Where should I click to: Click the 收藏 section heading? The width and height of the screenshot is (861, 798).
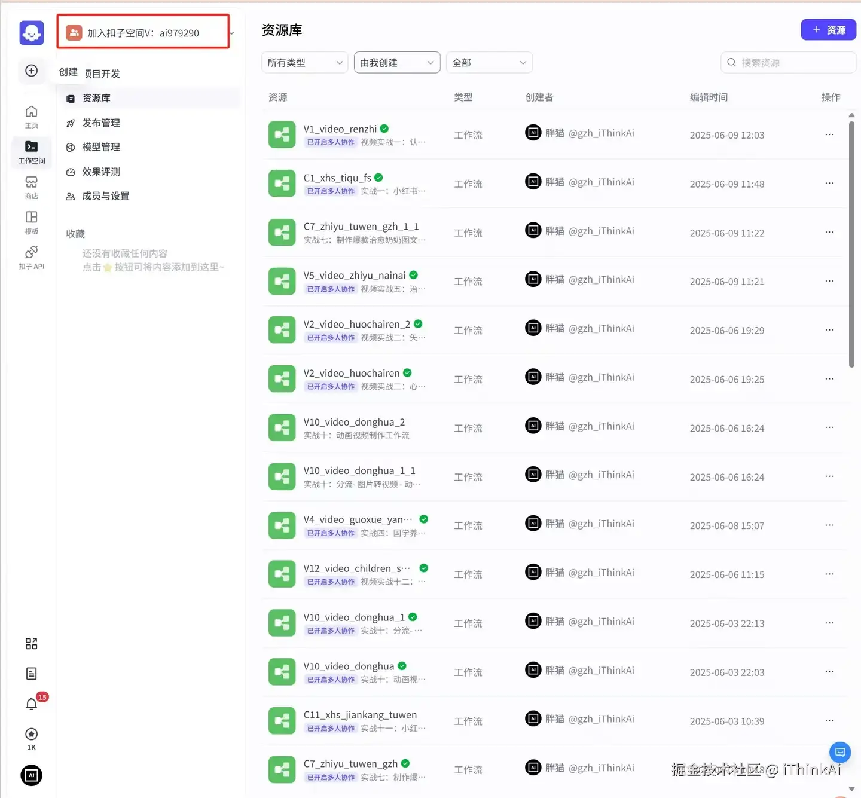pyautogui.click(x=75, y=234)
